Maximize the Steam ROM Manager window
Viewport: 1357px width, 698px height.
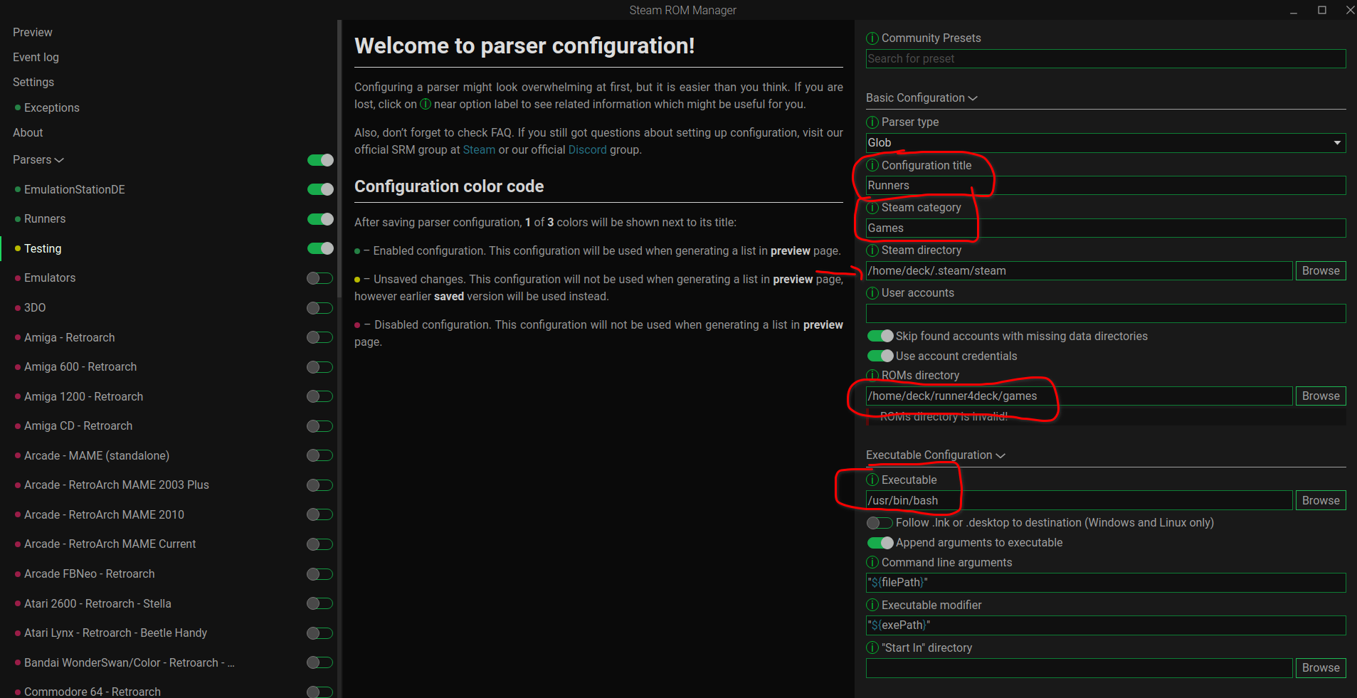(x=1322, y=10)
